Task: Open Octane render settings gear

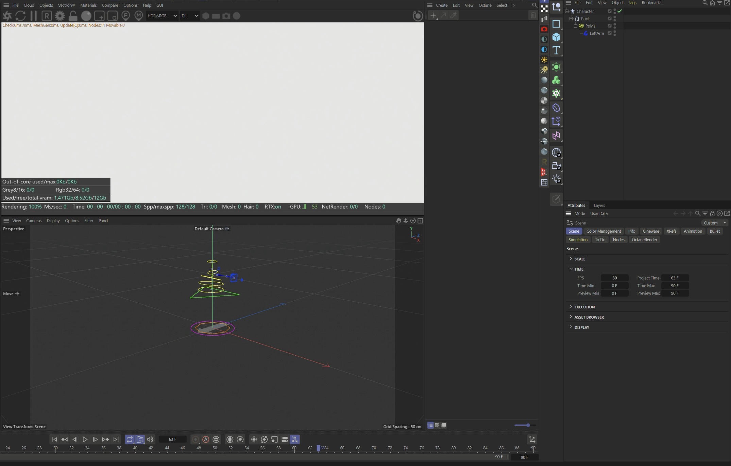Action: (x=60, y=16)
